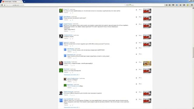Screen dimensions: 194x109
Task: Open video thumbnail beside Mixed Earth comment
Action: 147,71
